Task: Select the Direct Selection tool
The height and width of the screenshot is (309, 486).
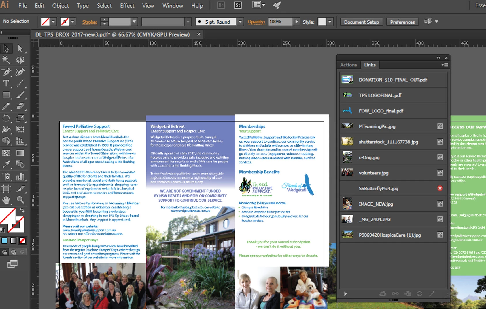Action: (x=20, y=48)
